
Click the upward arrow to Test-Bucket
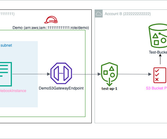160,59
